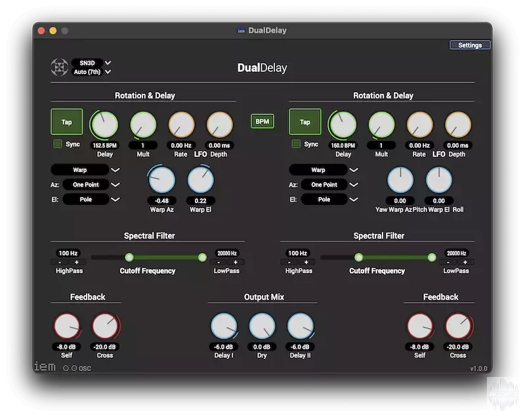
Task: Click Delay I value -6.0 dB
Action: click(224, 347)
